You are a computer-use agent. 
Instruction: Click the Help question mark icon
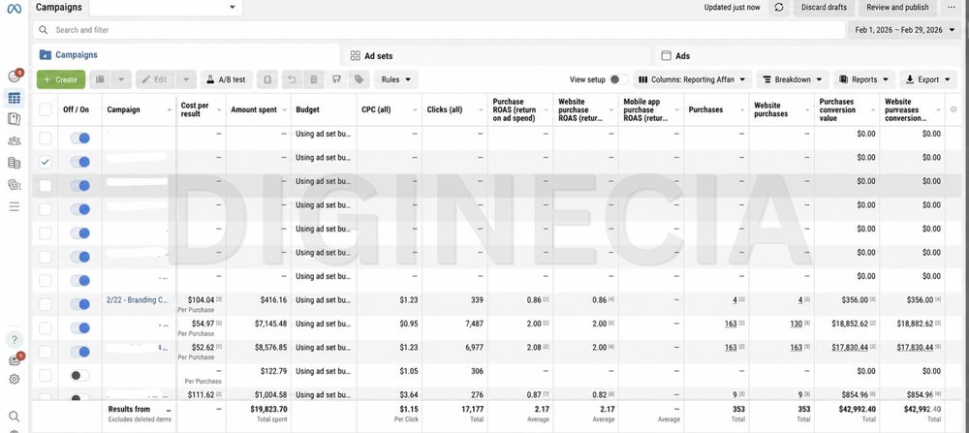click(x=15, y=339)
